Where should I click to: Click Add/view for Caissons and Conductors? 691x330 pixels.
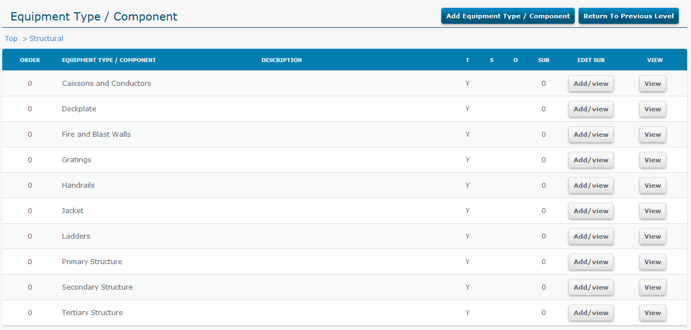(591, 83)
